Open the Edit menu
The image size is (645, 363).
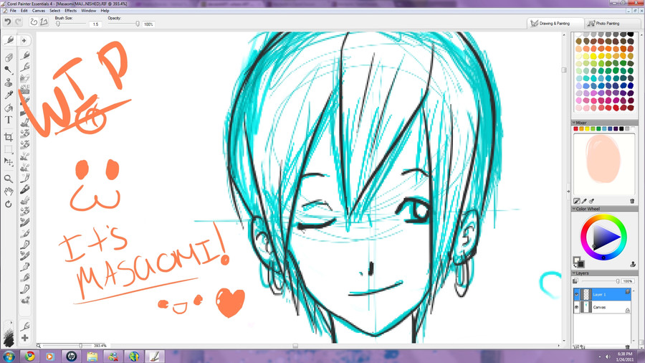coord(24,11)
